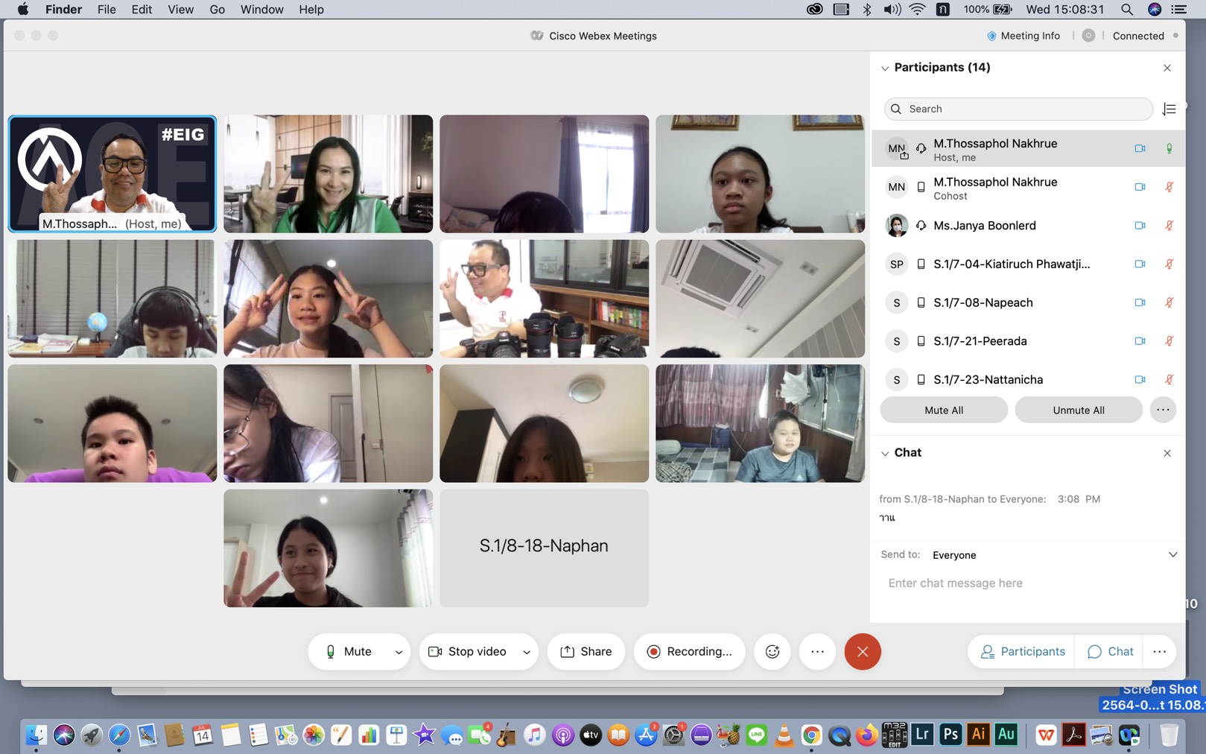Open Firefox from the Dock
Screen dimensions: 1206x754
click(x=866, y=735)
